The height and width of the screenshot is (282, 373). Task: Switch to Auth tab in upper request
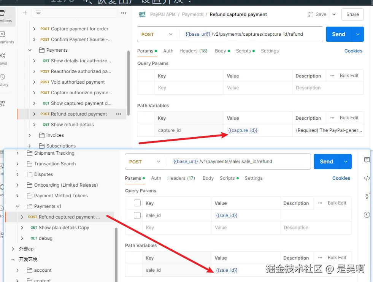[168, 51]
